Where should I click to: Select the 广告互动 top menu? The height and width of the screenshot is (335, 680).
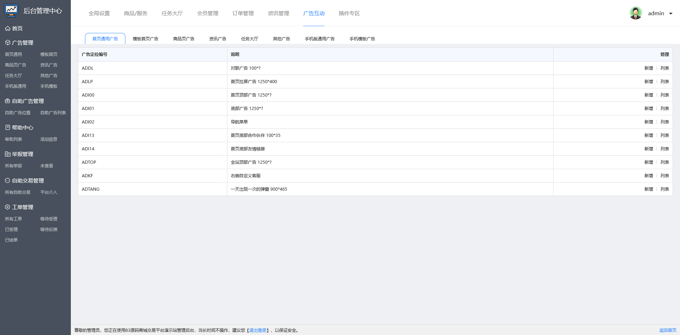[x=314, y=13]
